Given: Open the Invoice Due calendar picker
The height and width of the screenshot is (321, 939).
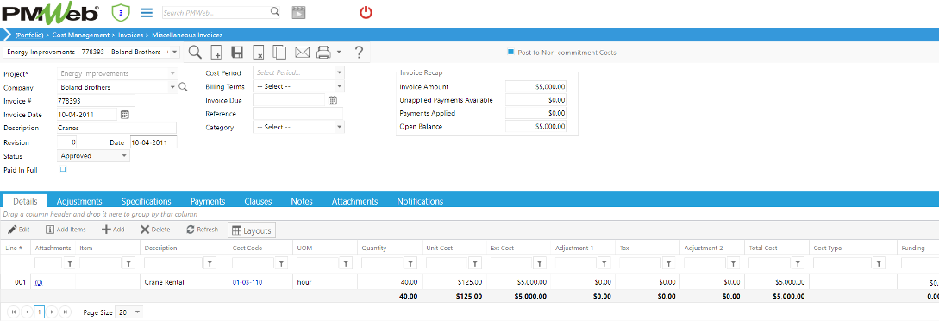Looking at the screenshot, I should point(333,101).
